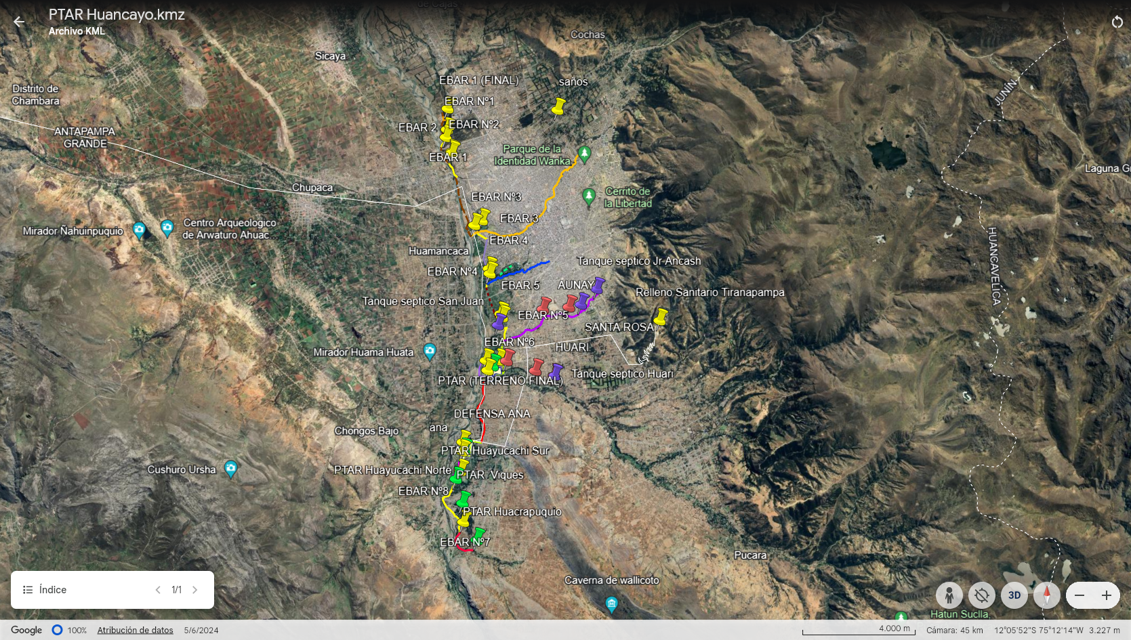Toggle the 3D view button
This screenshot has width=1131, height=640.
pyautogui.click(x=1014, y=595)
